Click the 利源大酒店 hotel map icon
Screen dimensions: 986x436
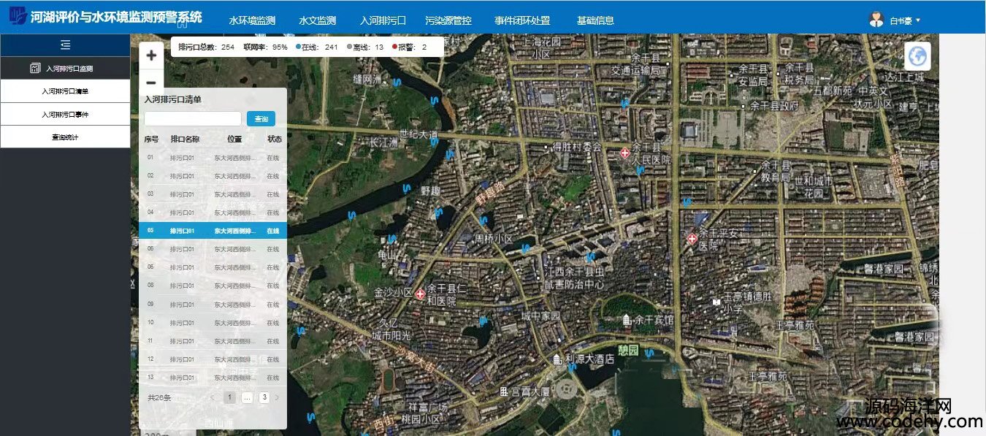557,359
